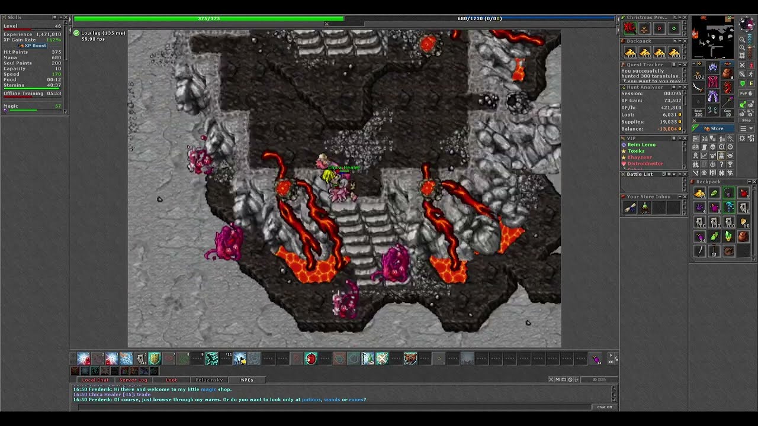This screenshot has width=758, height=426.
Task: Collapse the Quest Tracker panel
Action: pos(680,64)
